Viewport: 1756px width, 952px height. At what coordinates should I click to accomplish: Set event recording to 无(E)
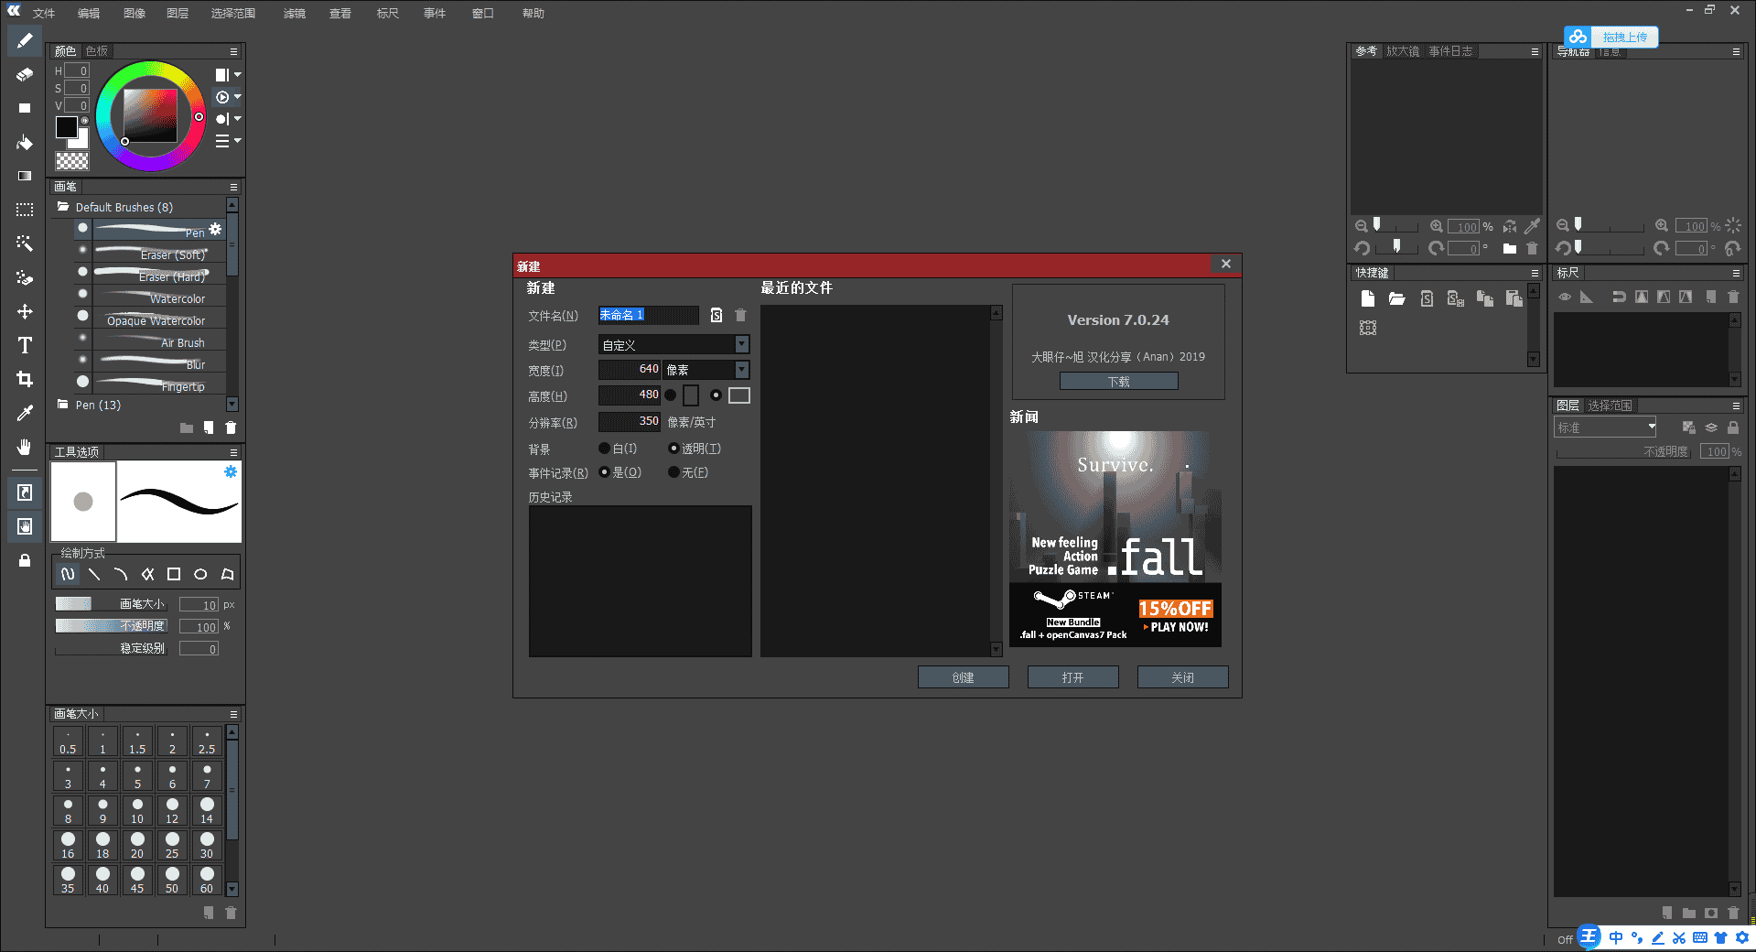674,472
